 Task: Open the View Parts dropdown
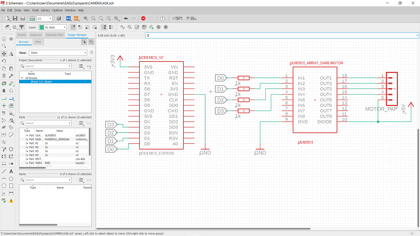(x=58, y=53)
